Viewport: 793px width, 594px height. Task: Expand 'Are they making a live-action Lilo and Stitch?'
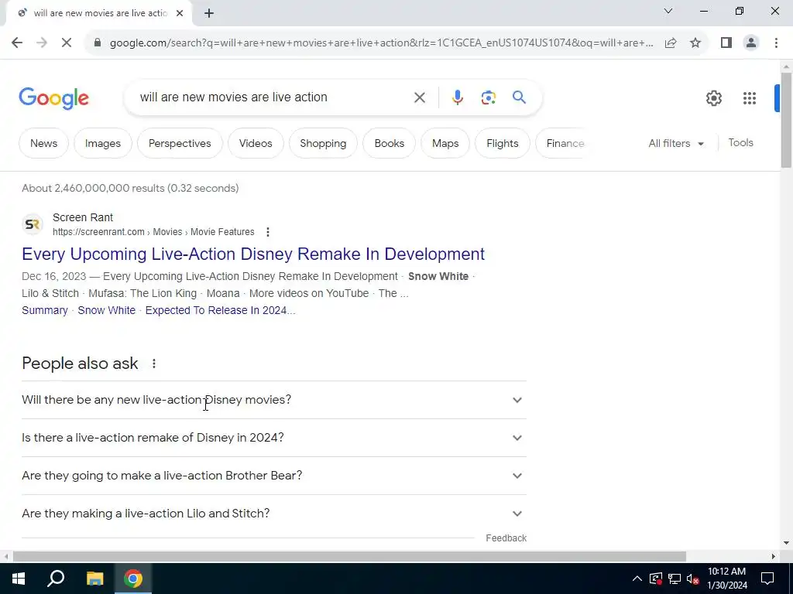273,514
